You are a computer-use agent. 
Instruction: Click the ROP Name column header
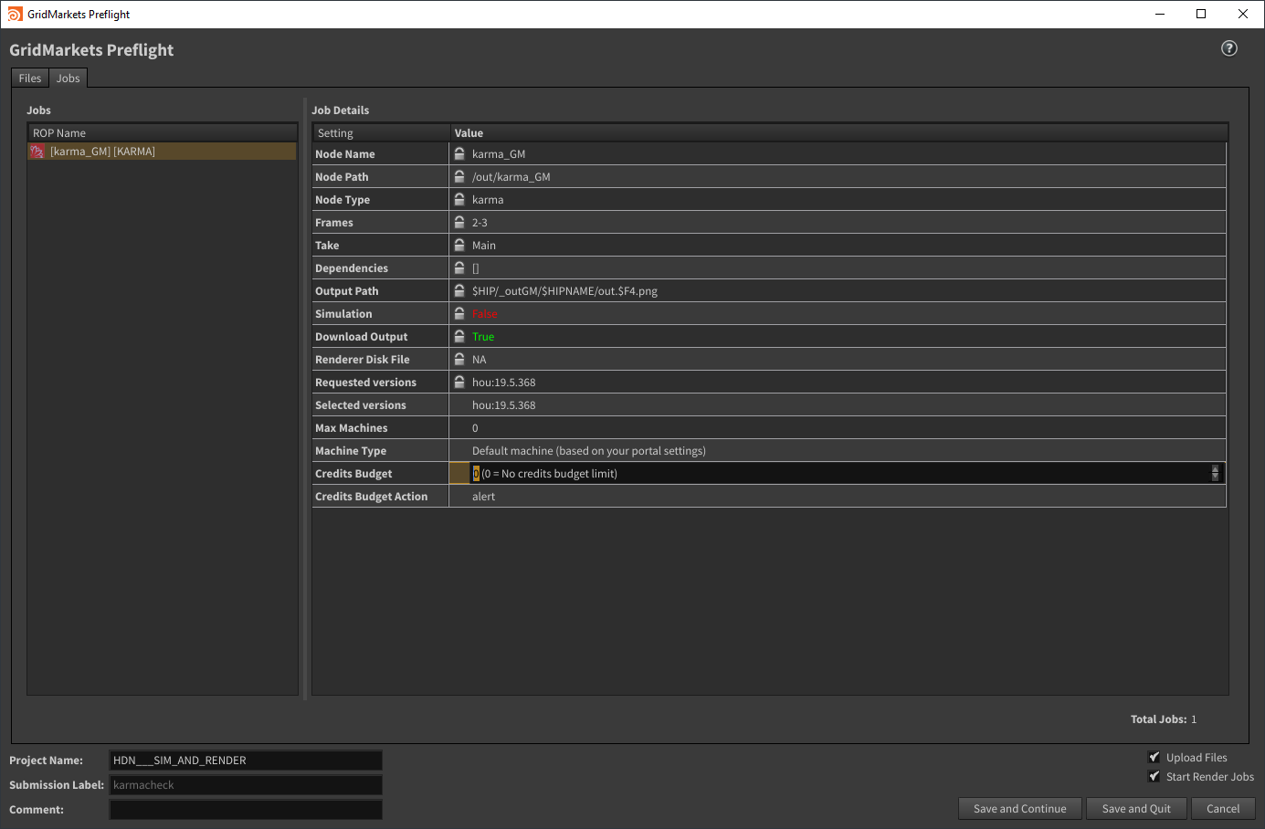(163, 133)
